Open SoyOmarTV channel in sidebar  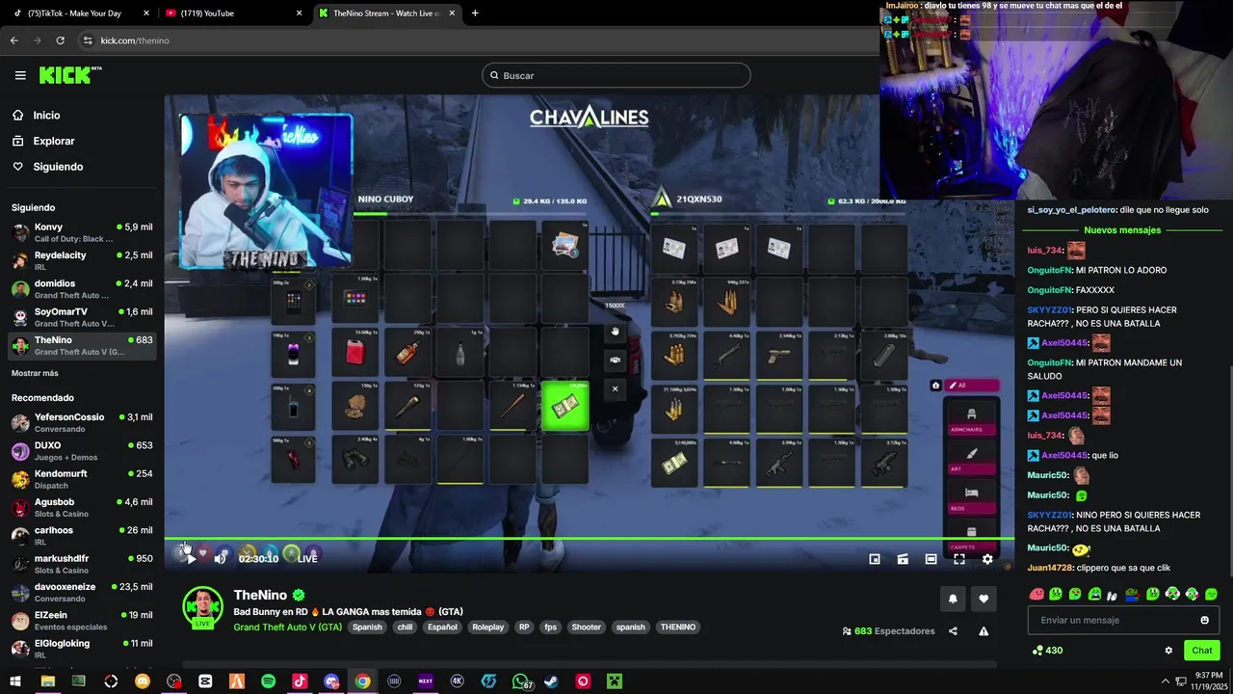pos(82,317)
